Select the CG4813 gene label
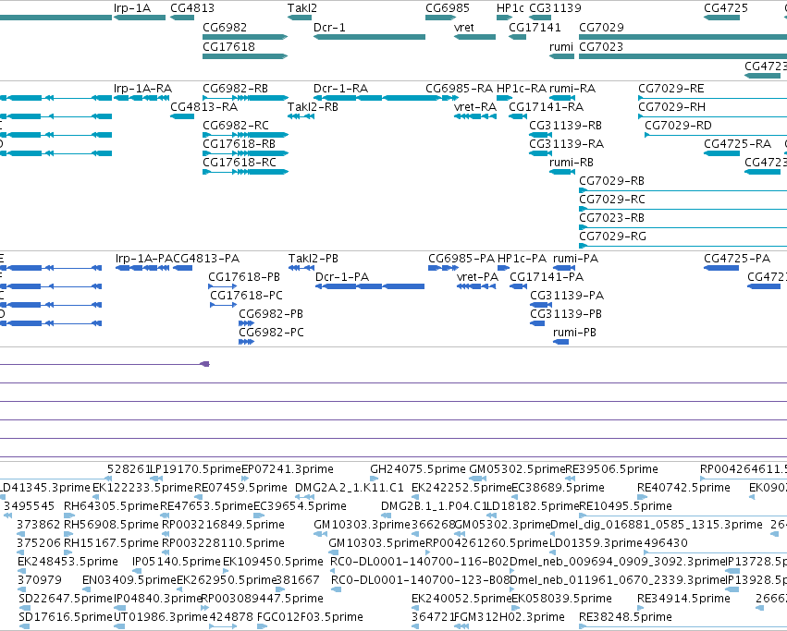This screenshot has height=631, width=787. [192, 8]
